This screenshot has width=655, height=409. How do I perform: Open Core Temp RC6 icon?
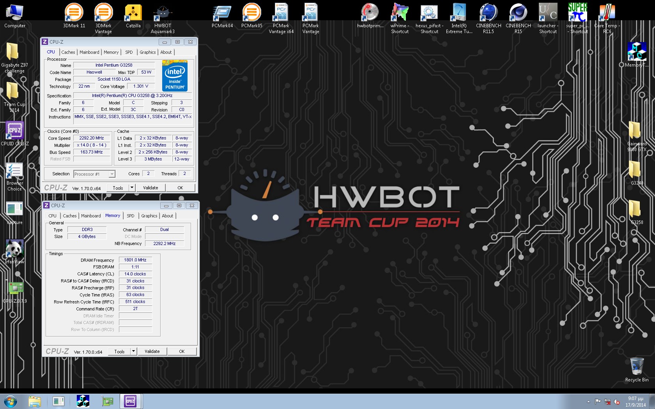point(607,18)
